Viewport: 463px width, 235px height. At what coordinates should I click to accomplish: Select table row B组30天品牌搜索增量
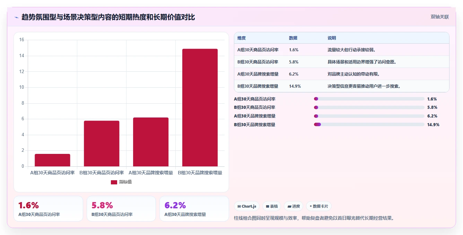tap(342, 86)
